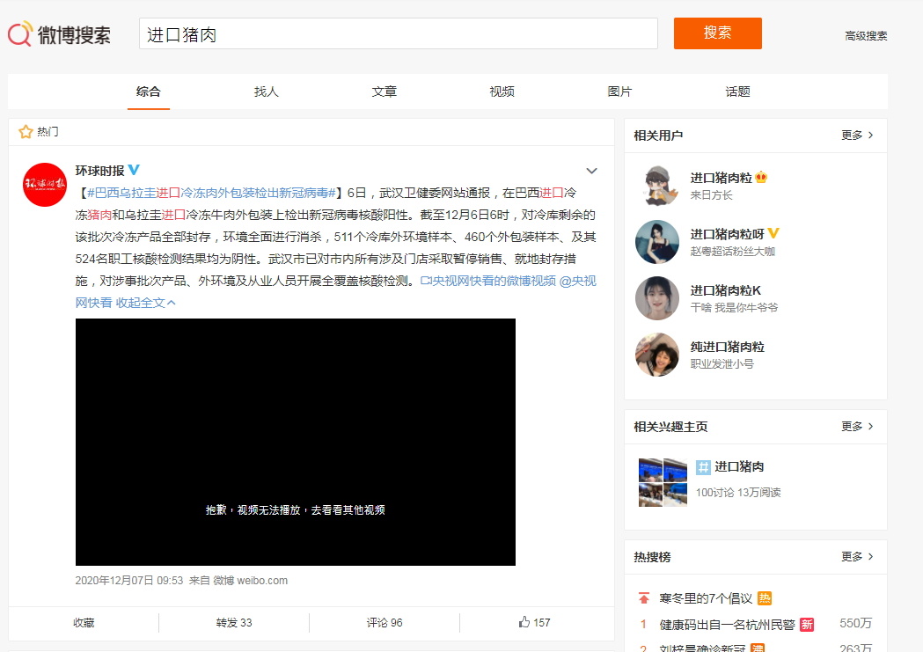
Task: Switch to the 话题 tab
Action: tap(737, 92)
